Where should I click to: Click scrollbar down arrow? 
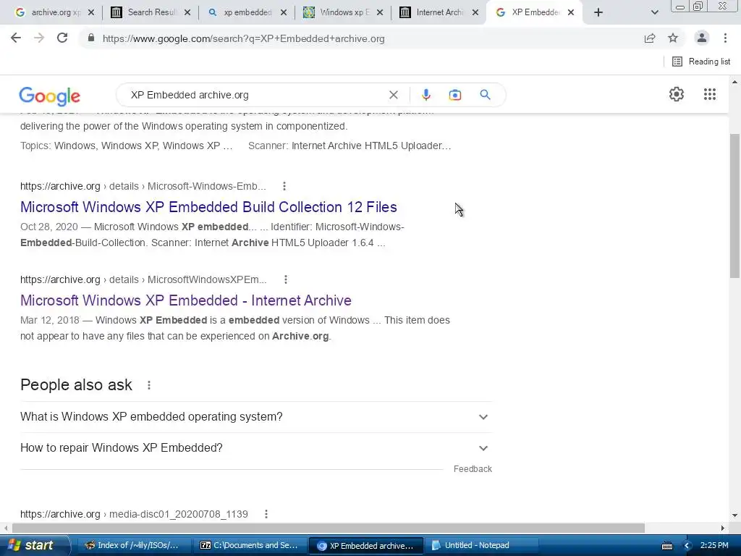[x=734, y=515]
